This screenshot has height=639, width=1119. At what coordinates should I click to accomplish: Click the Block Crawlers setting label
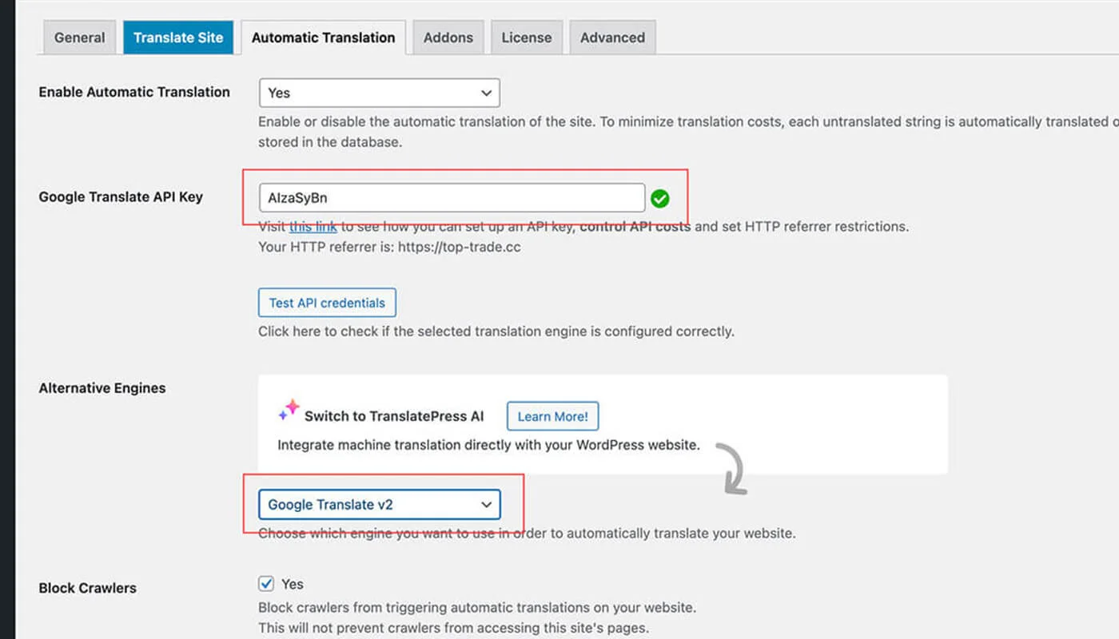coord(87,588)
